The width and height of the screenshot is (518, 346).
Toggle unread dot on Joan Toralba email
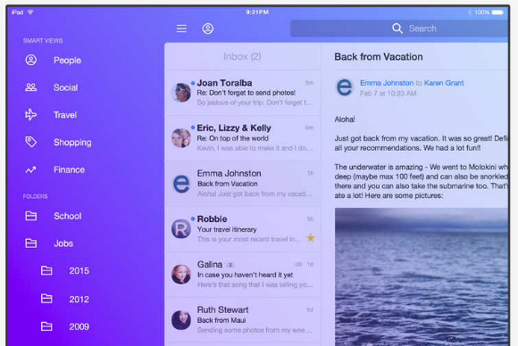(x=193, y=83)
